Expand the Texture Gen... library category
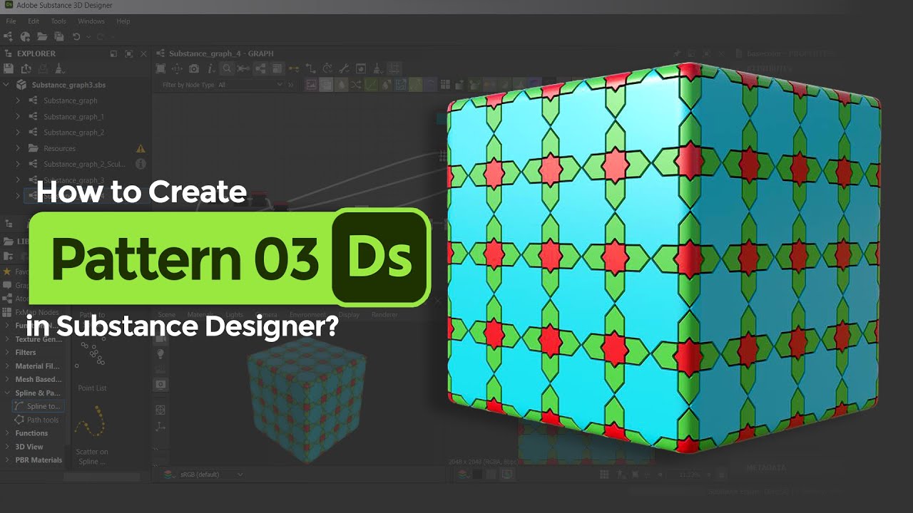Screen dimensions: 913x513 (7, 339)
